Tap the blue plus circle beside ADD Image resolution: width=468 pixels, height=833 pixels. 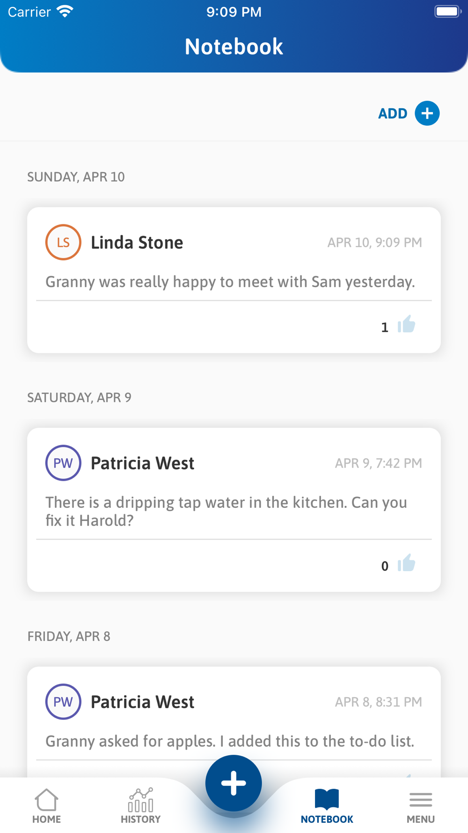[x=427, y=113]
